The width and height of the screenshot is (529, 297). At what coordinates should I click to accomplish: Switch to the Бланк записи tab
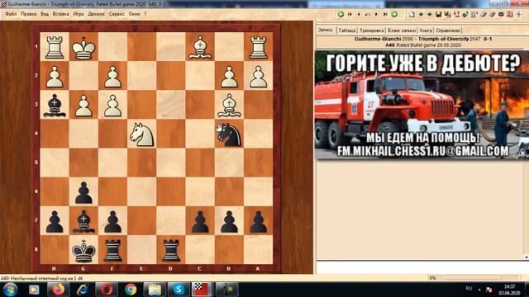[402, 31]
